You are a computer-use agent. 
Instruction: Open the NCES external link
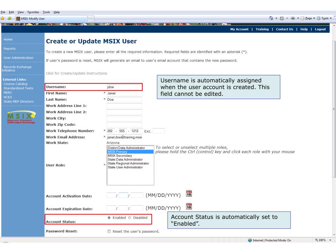point(8,97)
